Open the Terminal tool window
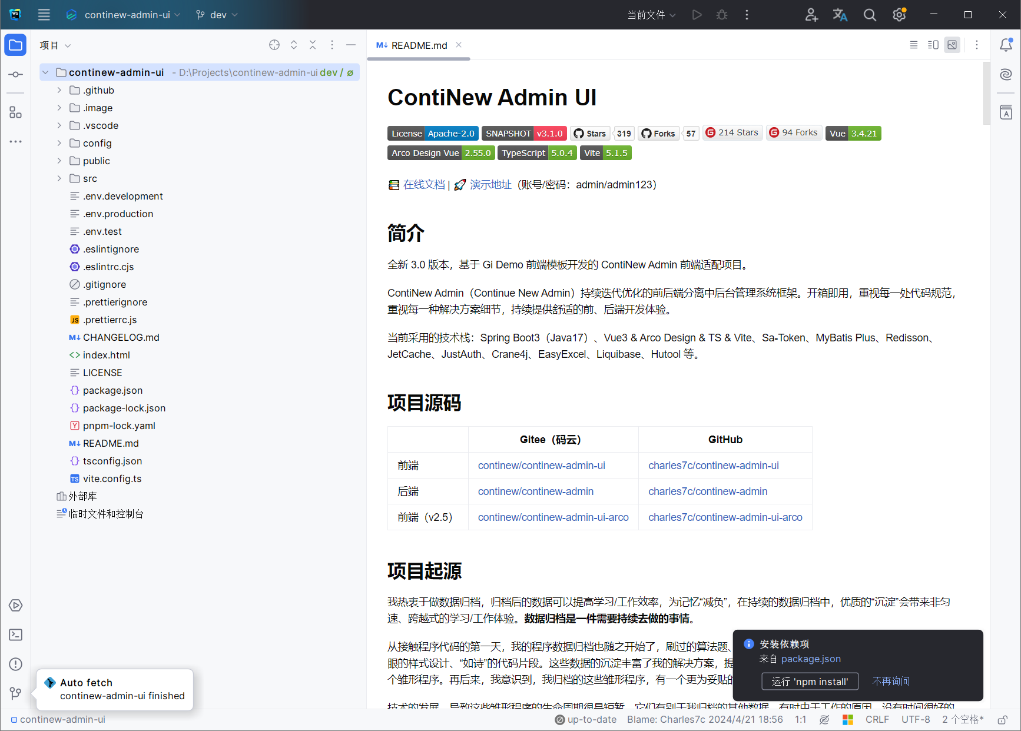1021x731 pixels. (x=15, y=635)
